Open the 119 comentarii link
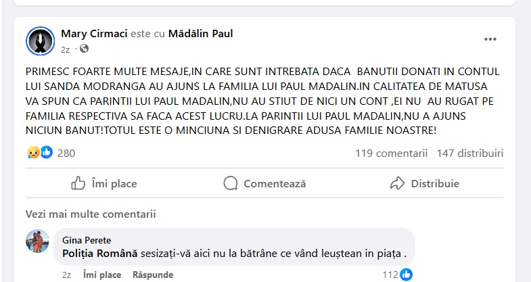The height and width of the screenshot is (282, 531). tap(392, 153)
